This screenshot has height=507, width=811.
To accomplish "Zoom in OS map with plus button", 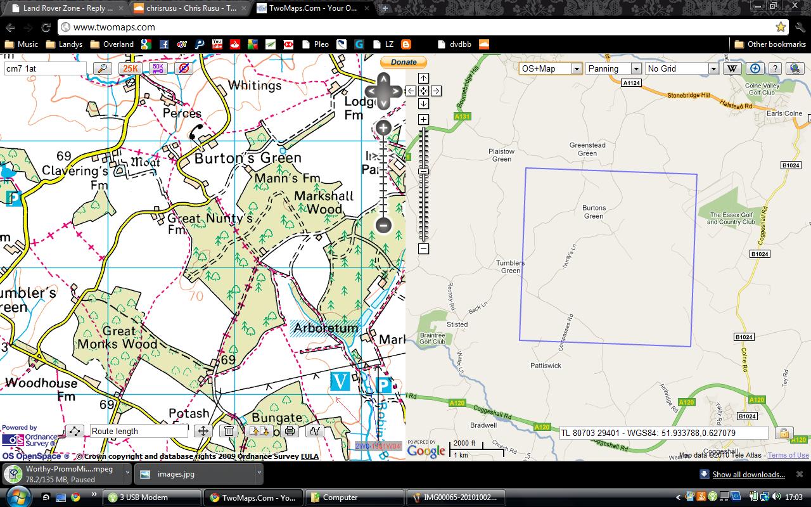I will [383, 128].
